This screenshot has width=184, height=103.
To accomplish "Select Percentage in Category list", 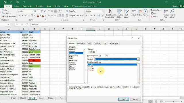I will (x=73, y=60).
